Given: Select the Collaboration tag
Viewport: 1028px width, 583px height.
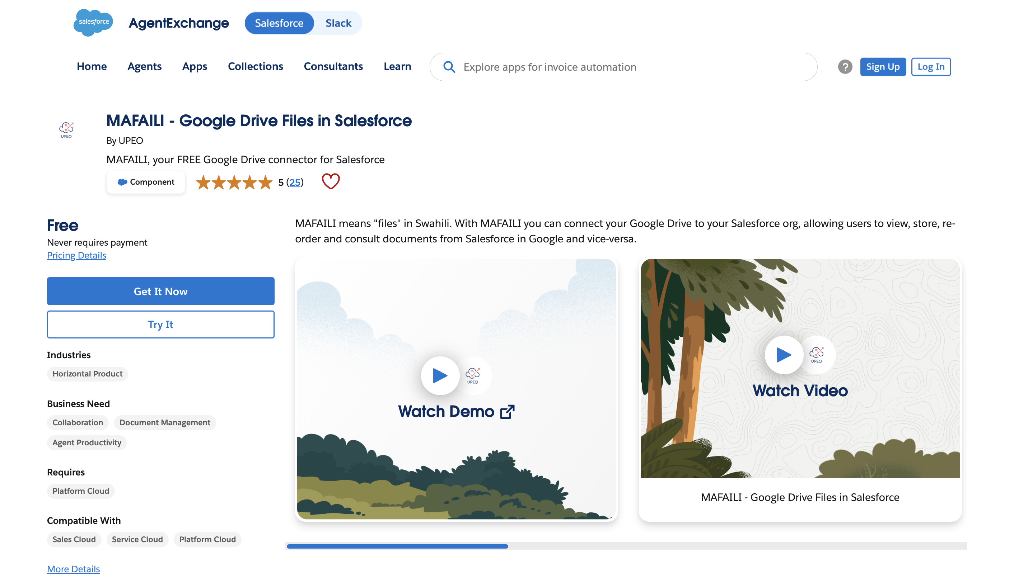Looking at the screenshot, I should point(78,423).
